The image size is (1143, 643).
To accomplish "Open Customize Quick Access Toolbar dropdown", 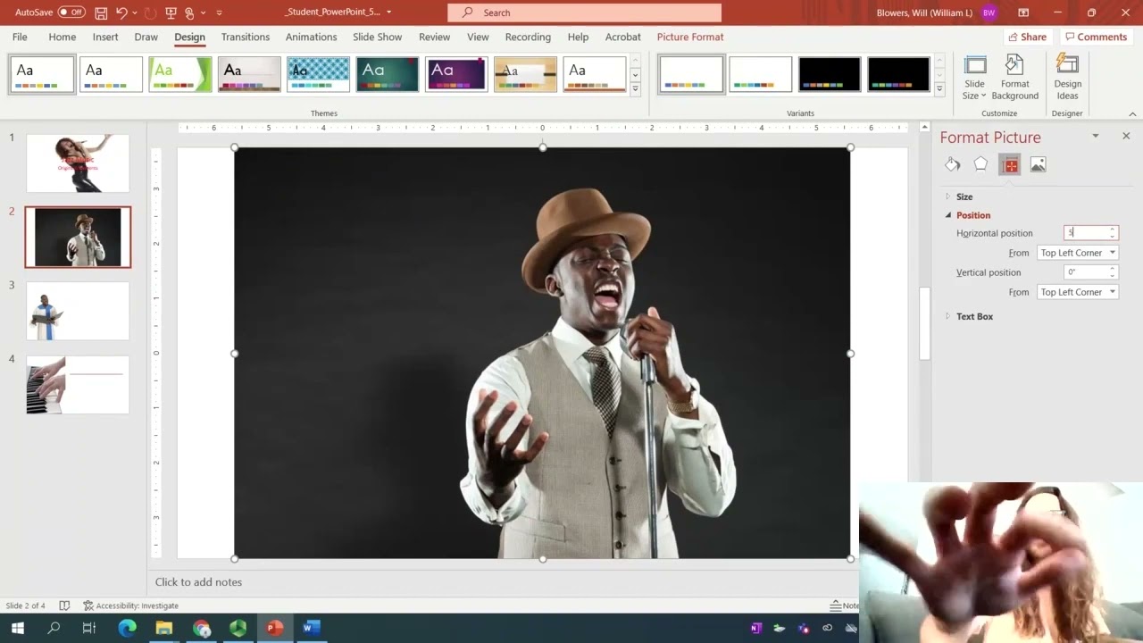I will pyautogui.click(x=220, y=13).
